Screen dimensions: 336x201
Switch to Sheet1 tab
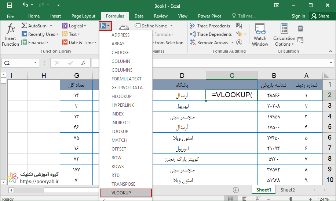[264, 190]
